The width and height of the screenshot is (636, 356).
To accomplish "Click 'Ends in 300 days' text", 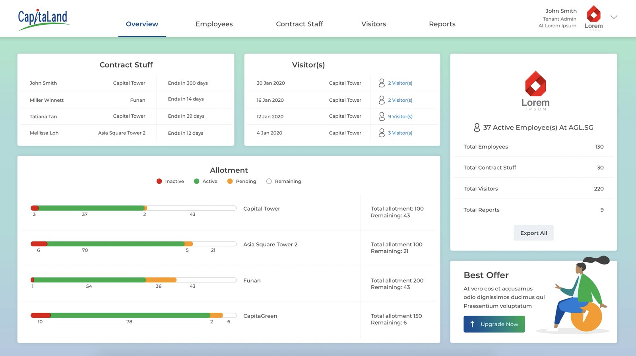I will click(188, 83).
